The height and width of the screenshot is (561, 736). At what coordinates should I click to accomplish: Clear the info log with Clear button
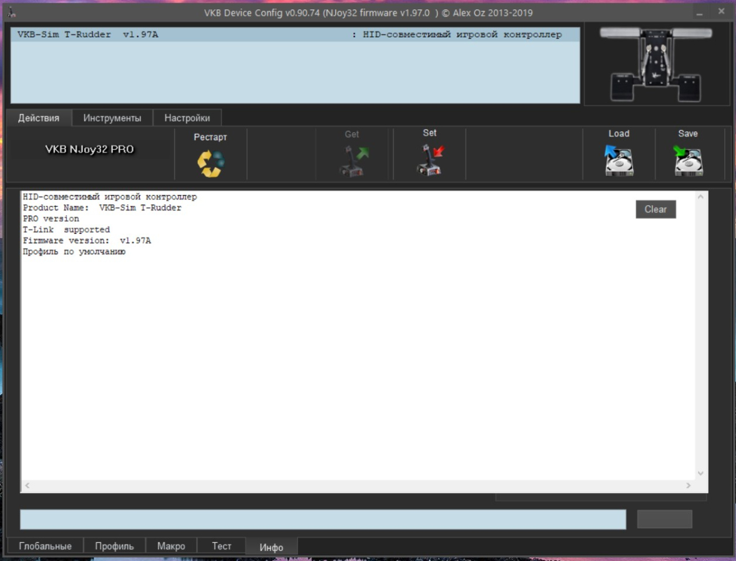point(655,209)
